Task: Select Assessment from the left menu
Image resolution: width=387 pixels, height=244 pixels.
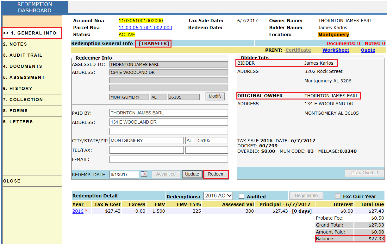Action: tap(24, 77)
